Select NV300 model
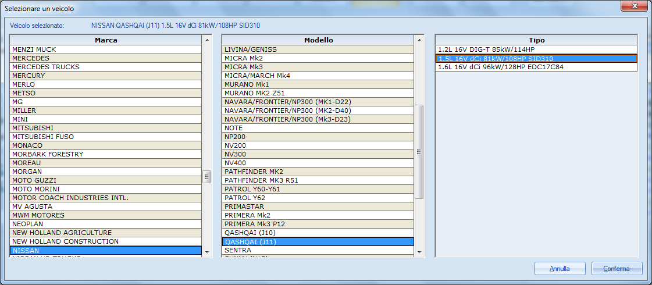This screenshot has height=285, width=652. (318, 154)
